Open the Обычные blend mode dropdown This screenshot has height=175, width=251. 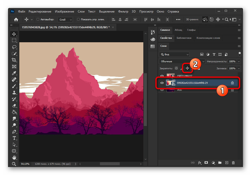pos(182,61)
